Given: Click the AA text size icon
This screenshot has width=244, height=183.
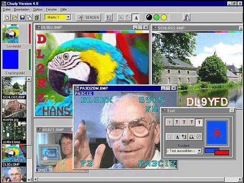Looking at the screenshot, I should click(192, 137).
